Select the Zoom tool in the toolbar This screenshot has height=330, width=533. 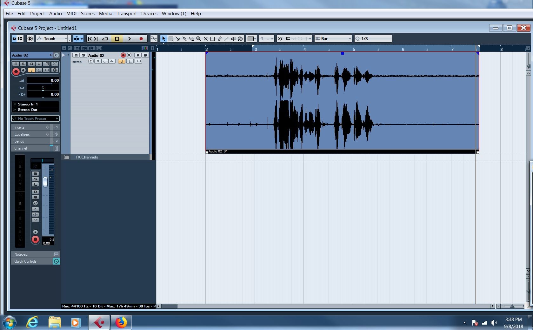[198, 38]
